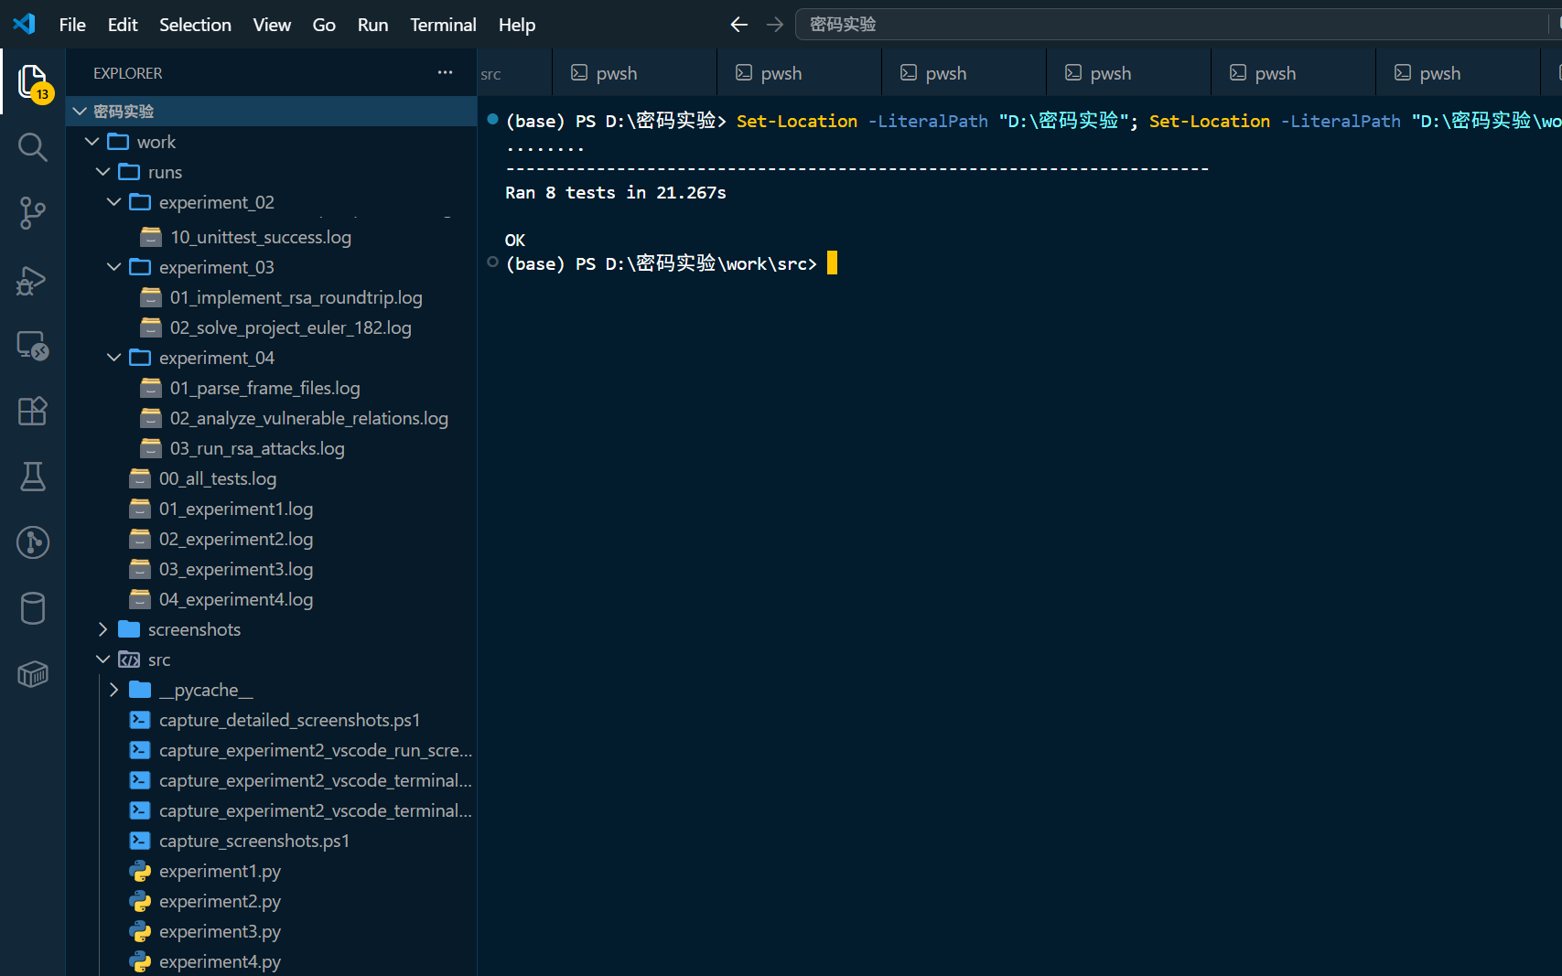Click terminal icon on first pwsh tab
The height and width of the screenshot is (976, 1562).
pos(579,72)
